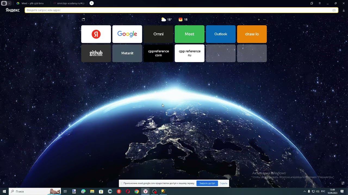The height and width of the screenshot is (195, 348).
Task: Open File Explorer from taskbar
Action: click(92, 191)
